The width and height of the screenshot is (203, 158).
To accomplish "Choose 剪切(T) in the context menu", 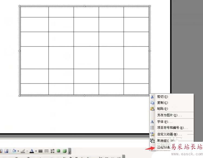I will [172, 97].
